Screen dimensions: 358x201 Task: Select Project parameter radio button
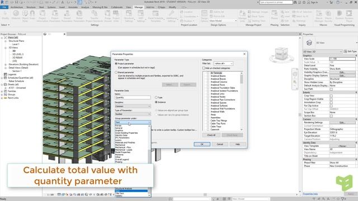(116, 64)
